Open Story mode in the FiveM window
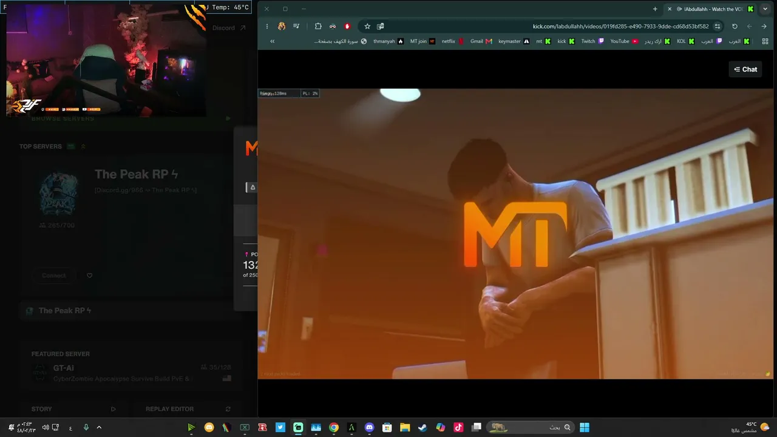The height and width of the screenshot is (437, 777). click(x=73, y=409)
